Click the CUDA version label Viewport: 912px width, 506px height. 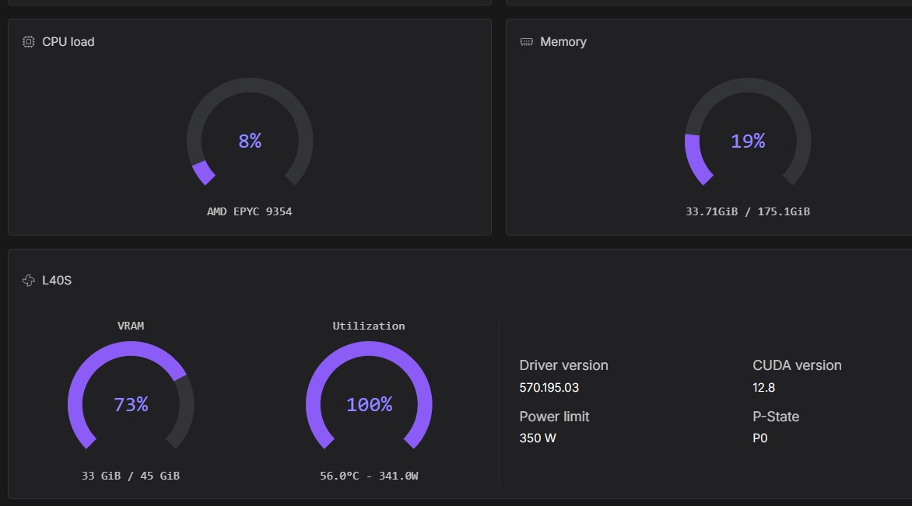click(x=797, y=365)
